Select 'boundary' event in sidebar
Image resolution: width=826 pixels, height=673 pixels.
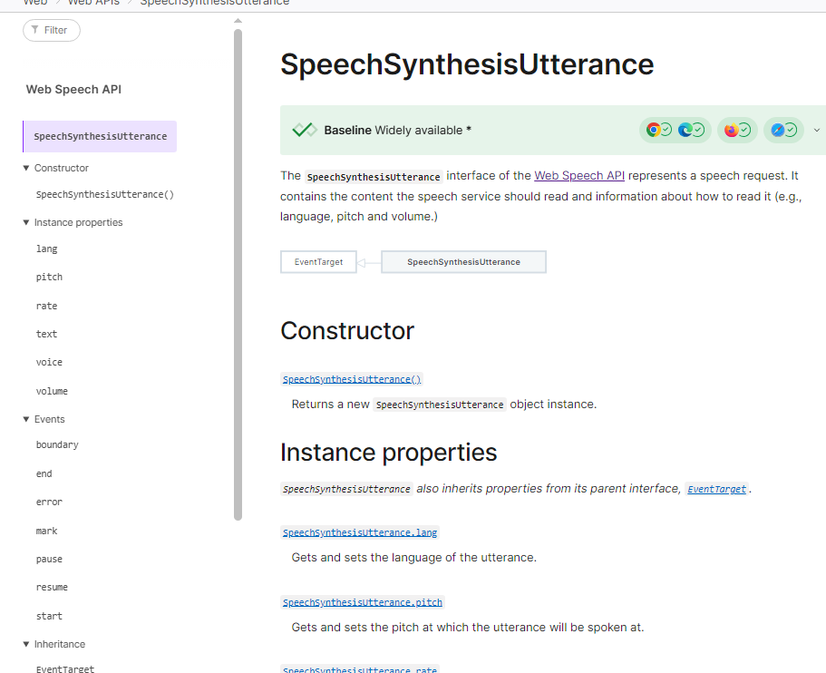pyautogui.click(x=57, y=444)
